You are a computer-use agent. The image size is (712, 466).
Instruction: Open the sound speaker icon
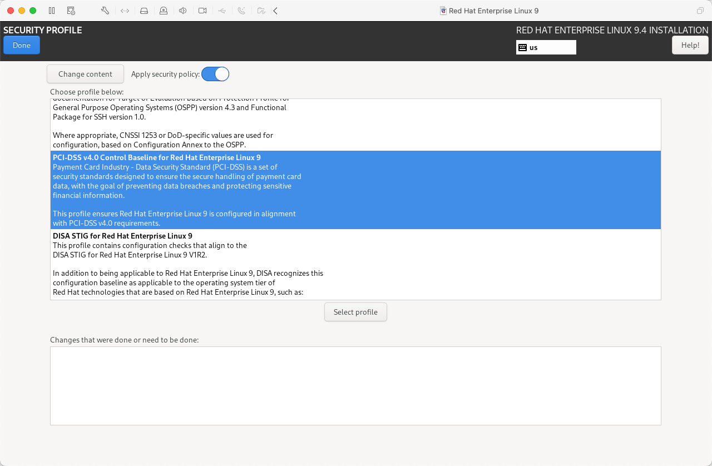(x=183, y=11)
